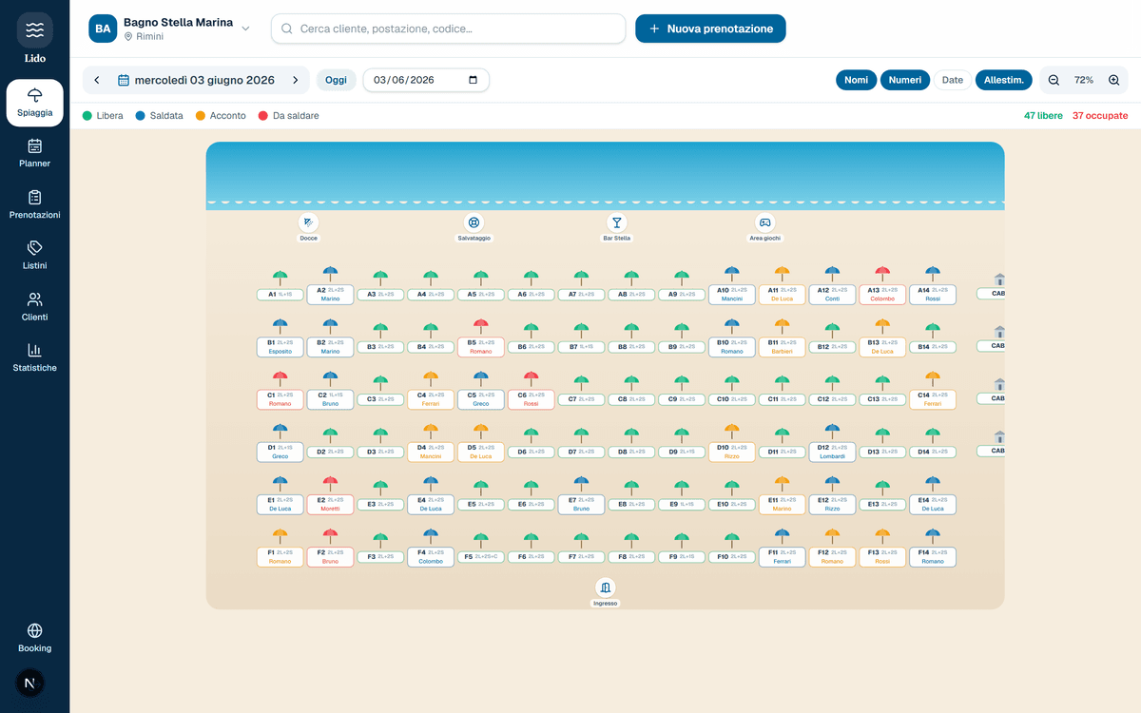Open the Clienti section

(35, 306)
